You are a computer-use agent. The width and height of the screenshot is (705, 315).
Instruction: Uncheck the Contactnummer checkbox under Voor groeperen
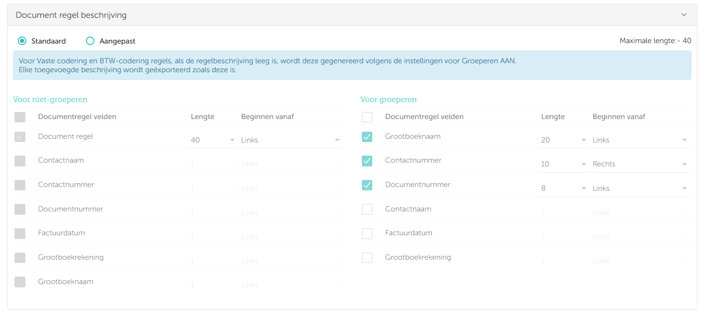pos(367,161)
